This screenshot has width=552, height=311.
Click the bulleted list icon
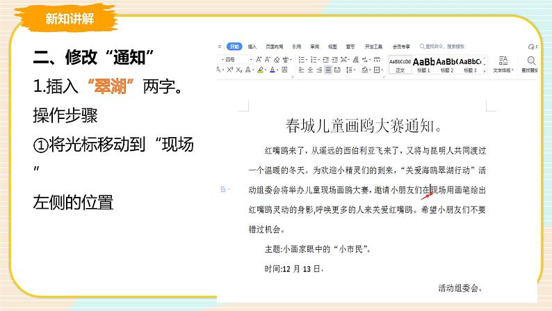301,60
